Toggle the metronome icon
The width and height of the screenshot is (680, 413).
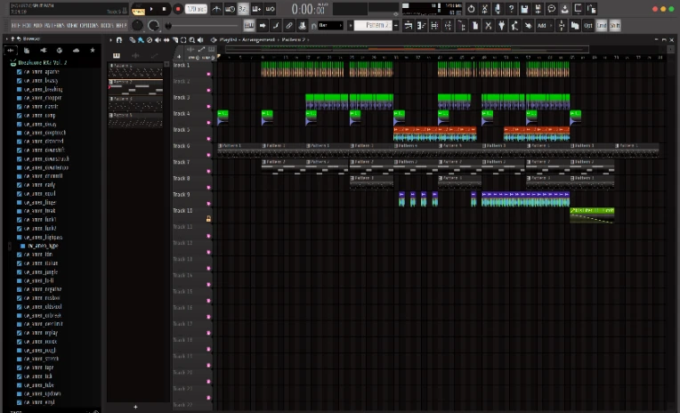coord(216,9)
